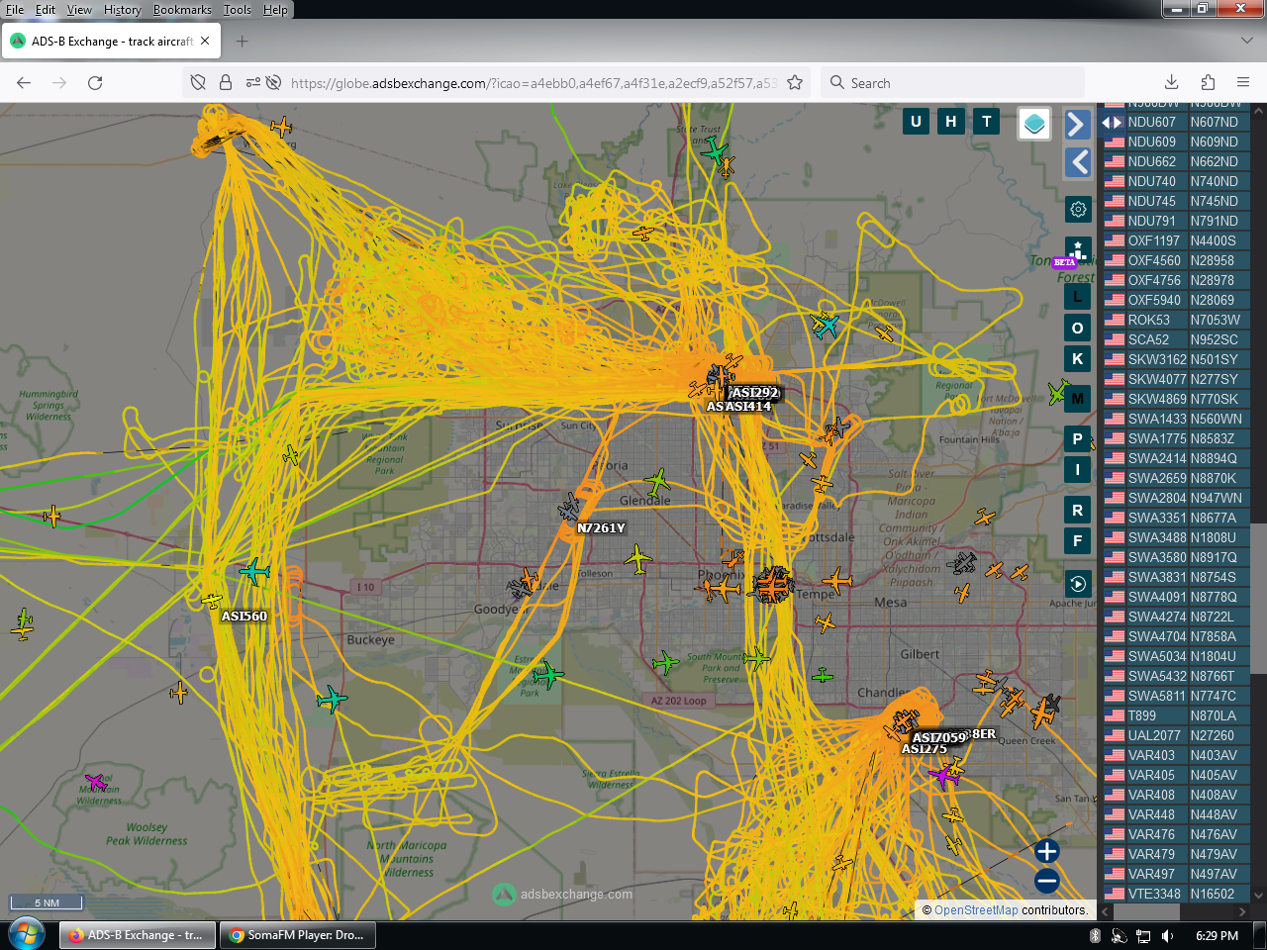This screenshot has width=1267, height=950.
Task: Toggle the H map button
Action: (951, 122)
